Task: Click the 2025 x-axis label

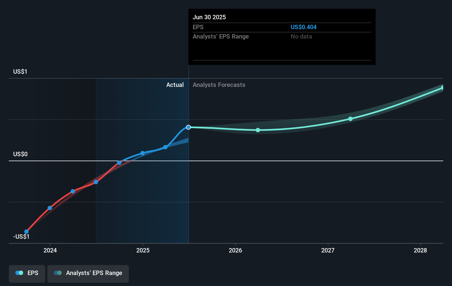Action: pos(142,251)
